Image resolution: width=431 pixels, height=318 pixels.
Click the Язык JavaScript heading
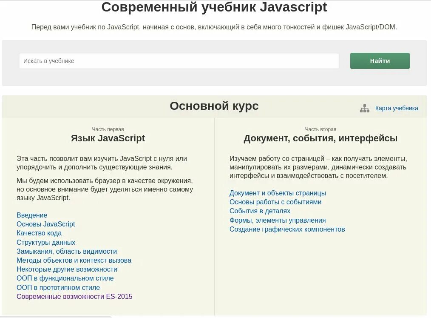click(108, 138)
